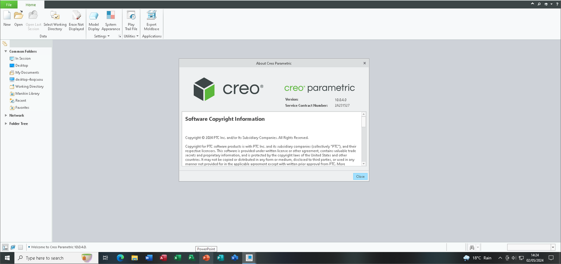Open the Favorites folder entry
The image size is (561, 264).
[22, 107]
